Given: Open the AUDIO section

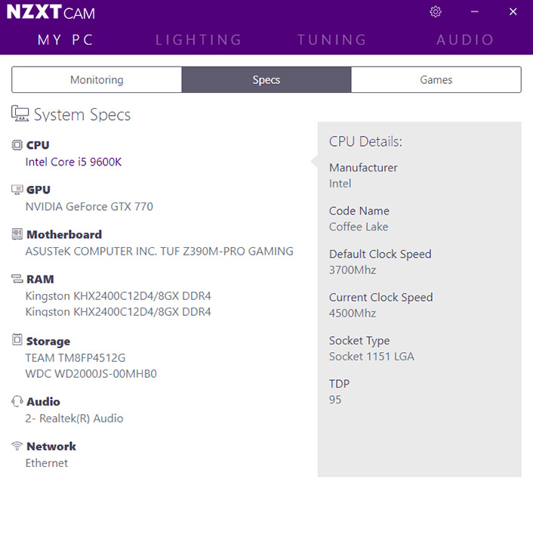Looking at the screenshot, I should pyautogui.click(x=465, y=40).
